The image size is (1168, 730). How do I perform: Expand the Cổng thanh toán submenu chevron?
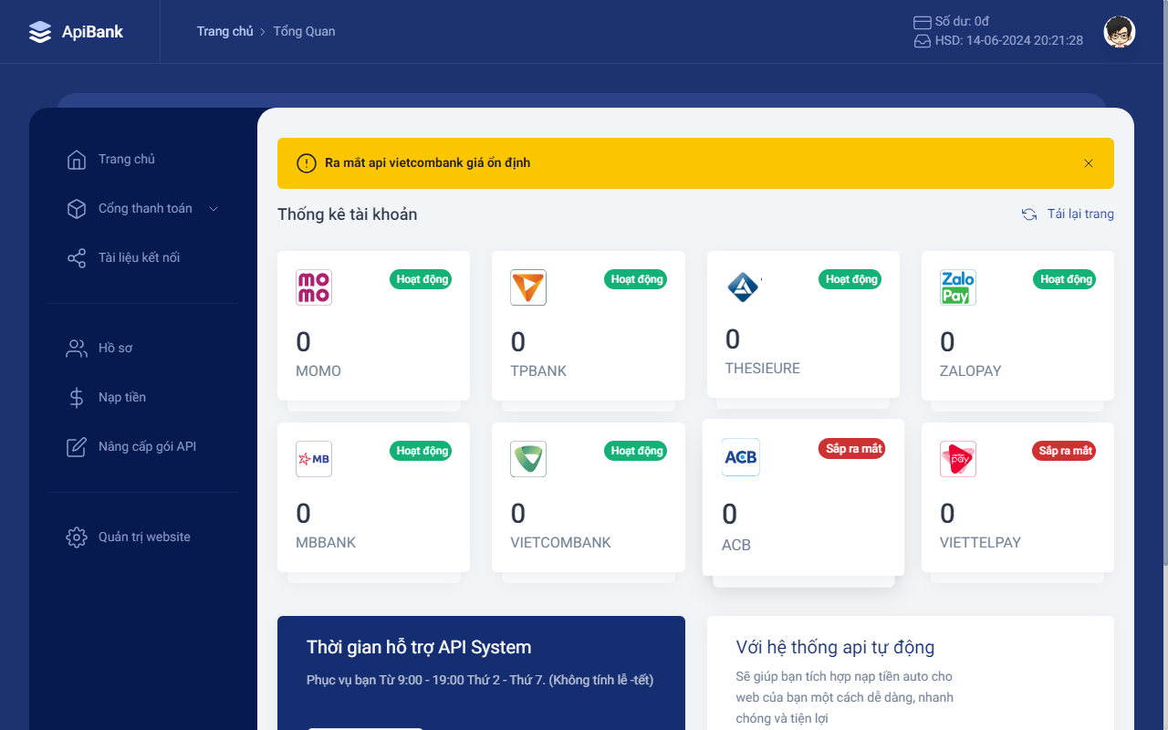[214, 209]
